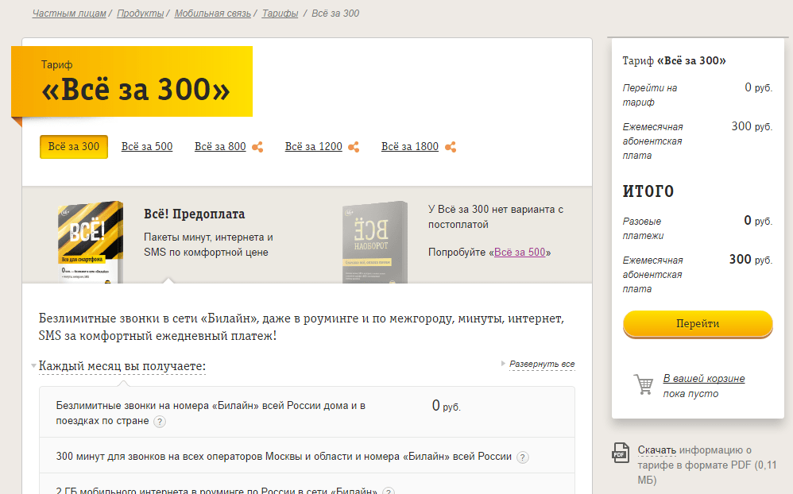Image resolution: width=793 pixels, height=494 pixels.
Task: Click the 'ИТОГО' heading in sidebar
Action: [648, 191]
